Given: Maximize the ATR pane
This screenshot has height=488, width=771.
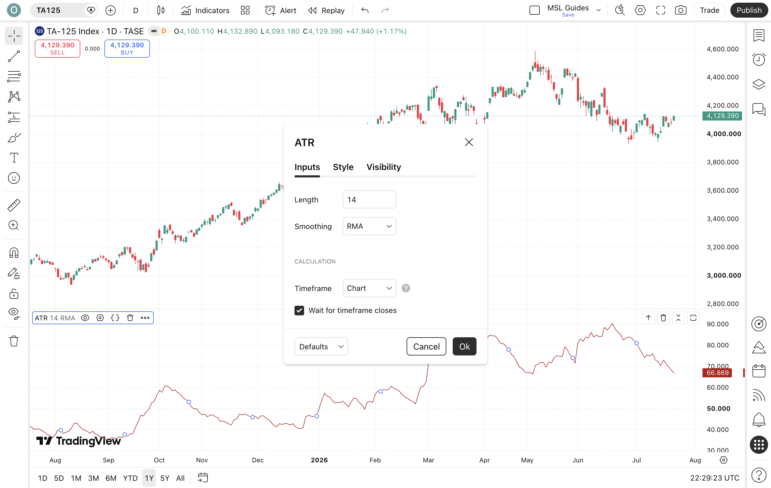Looking at the screenshot, I should [693, 318].
